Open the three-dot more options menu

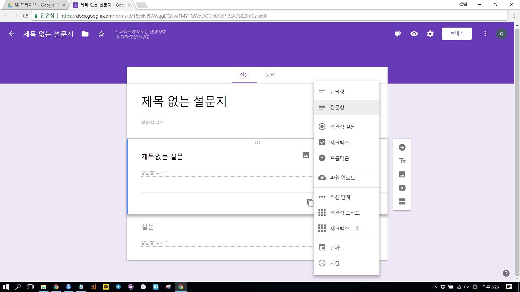pos(485,34)
